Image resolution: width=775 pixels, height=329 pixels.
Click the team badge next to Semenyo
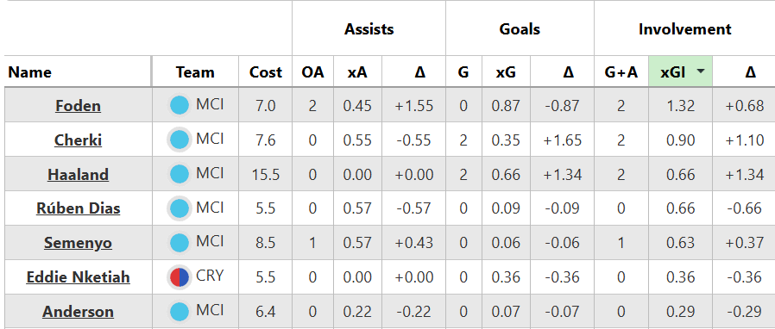180,243
